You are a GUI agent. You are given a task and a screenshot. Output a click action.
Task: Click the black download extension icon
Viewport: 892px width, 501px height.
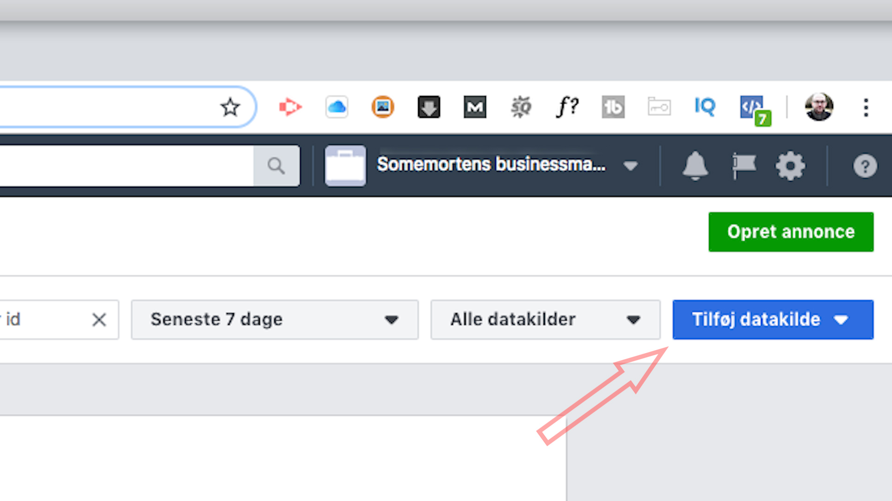(x=428, y=107)
